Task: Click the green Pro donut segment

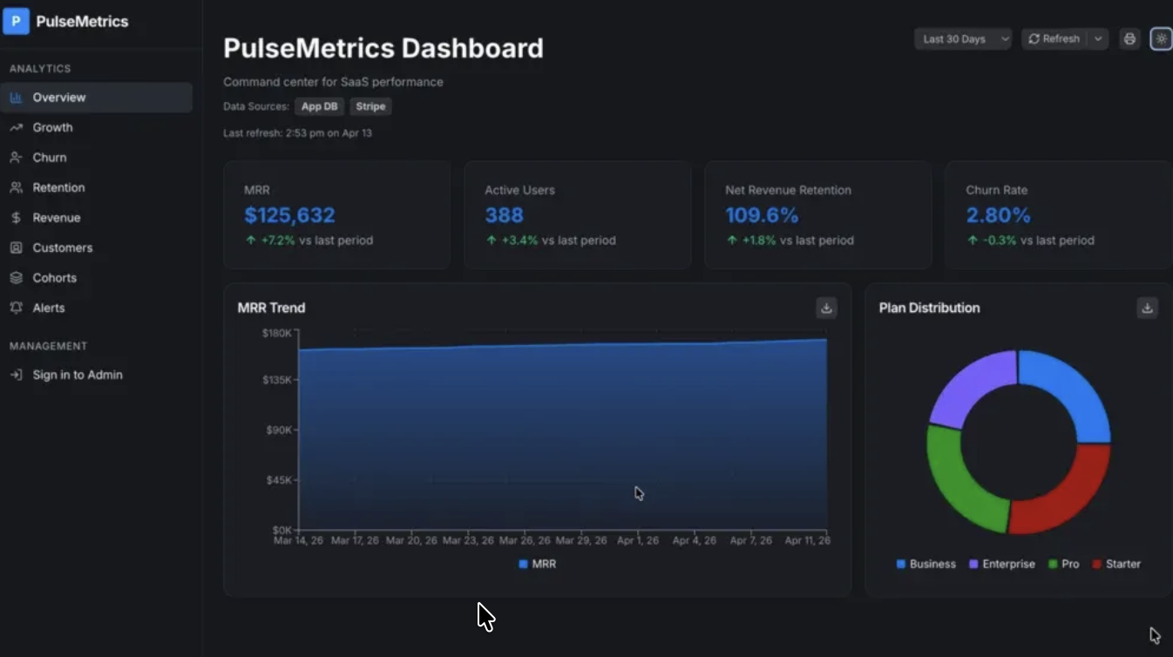Action: [x=961, y=484]
